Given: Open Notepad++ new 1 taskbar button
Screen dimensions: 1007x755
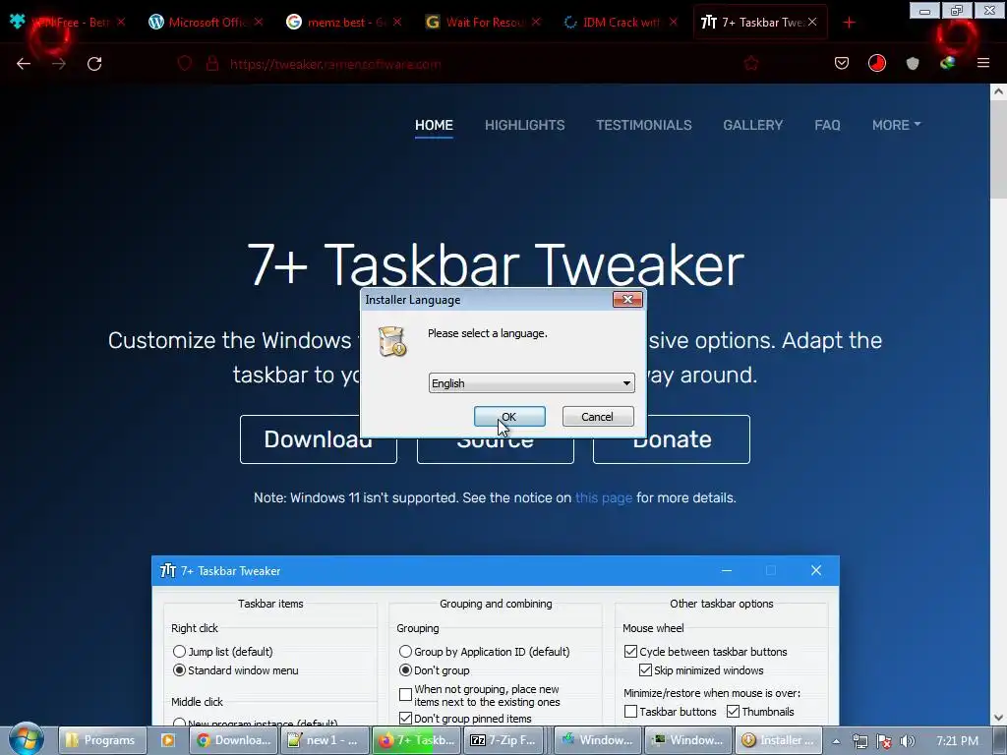Looking at the screenshot, I should coord(325,740).
